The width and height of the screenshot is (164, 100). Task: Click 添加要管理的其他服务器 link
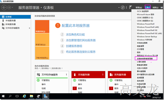(81, 40)
